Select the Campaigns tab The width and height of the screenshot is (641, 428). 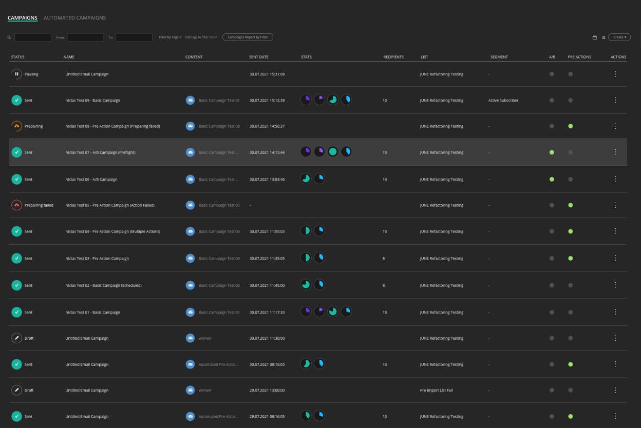23,18
